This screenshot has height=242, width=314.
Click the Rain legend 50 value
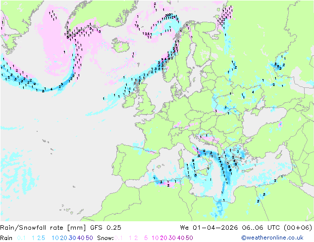tap(89, 238)
